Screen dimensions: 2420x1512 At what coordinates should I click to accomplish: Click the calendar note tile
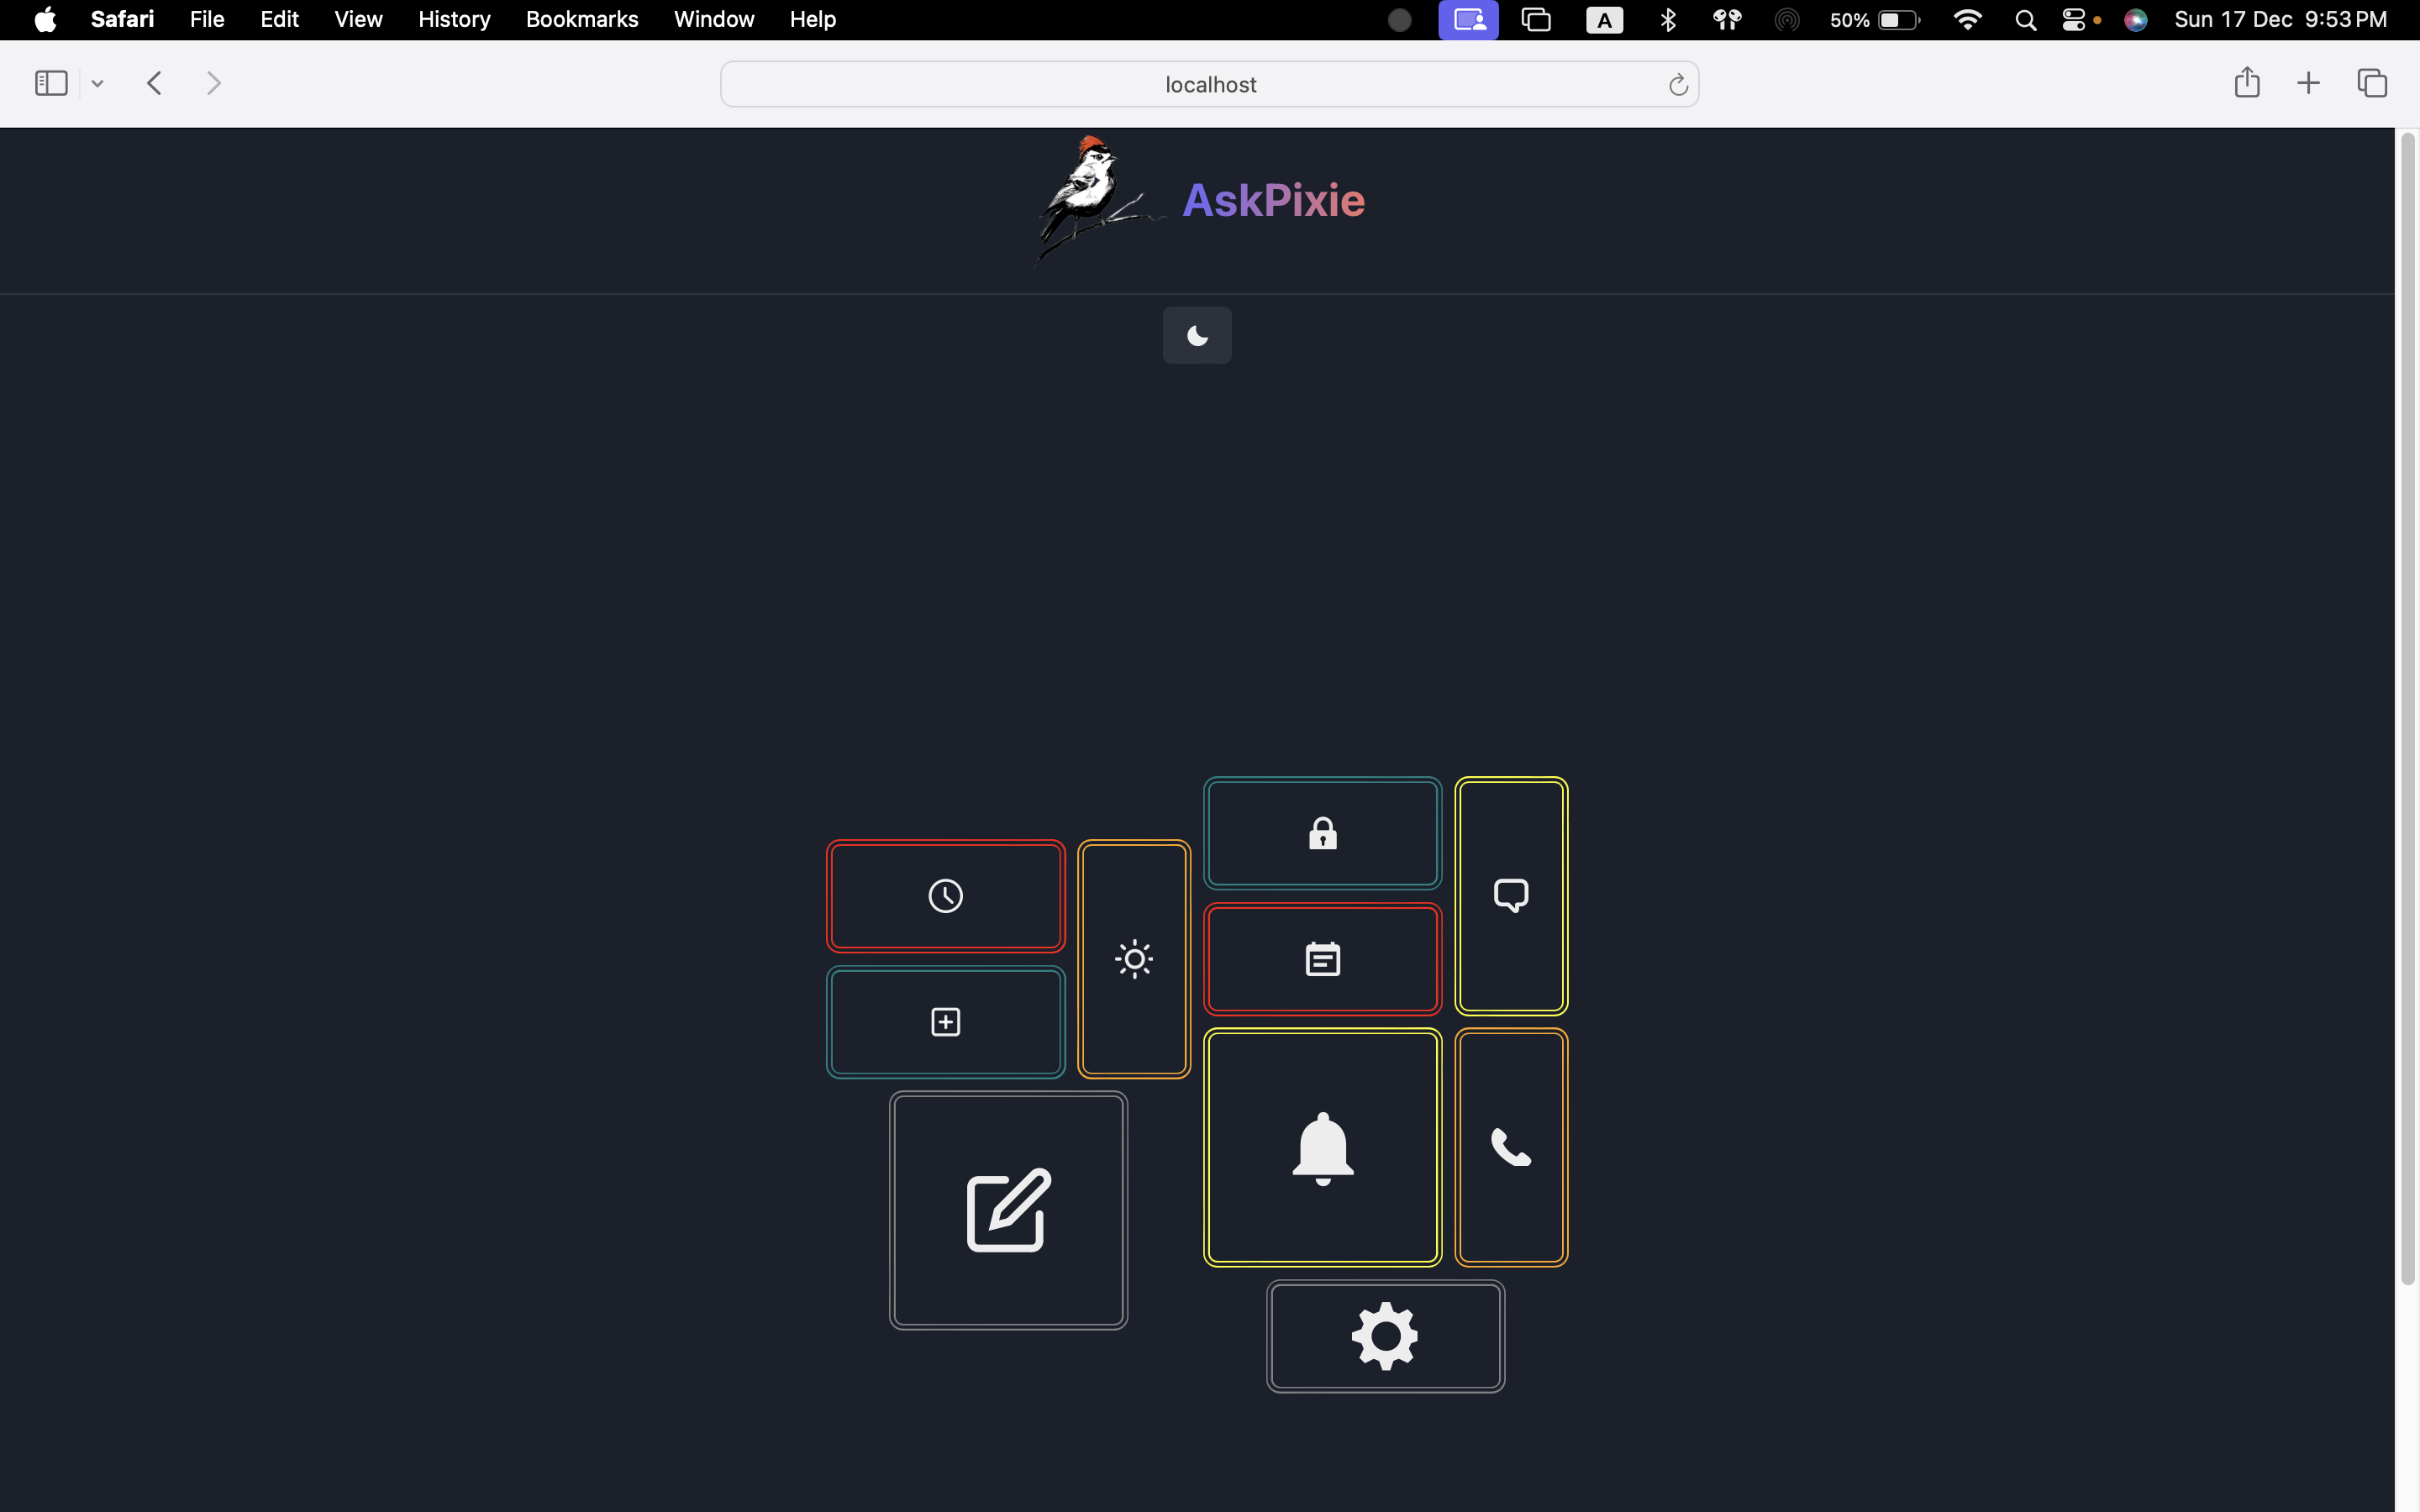click(1322, 959)
